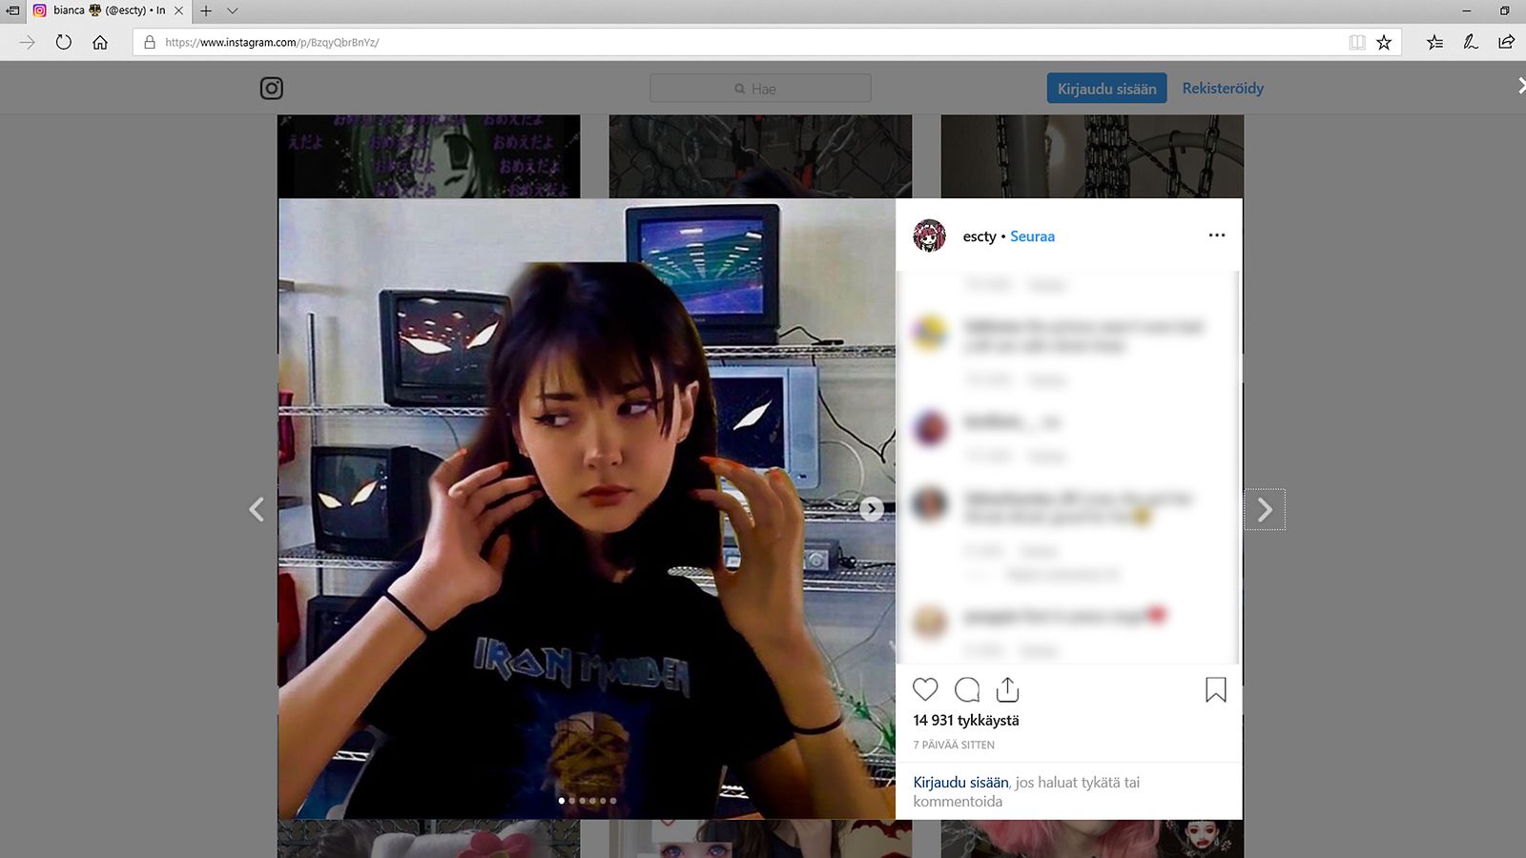Screen dimensions: 1526x858
Task: Save the post with bookmark icon
Action: click(x=1216, y=689)
